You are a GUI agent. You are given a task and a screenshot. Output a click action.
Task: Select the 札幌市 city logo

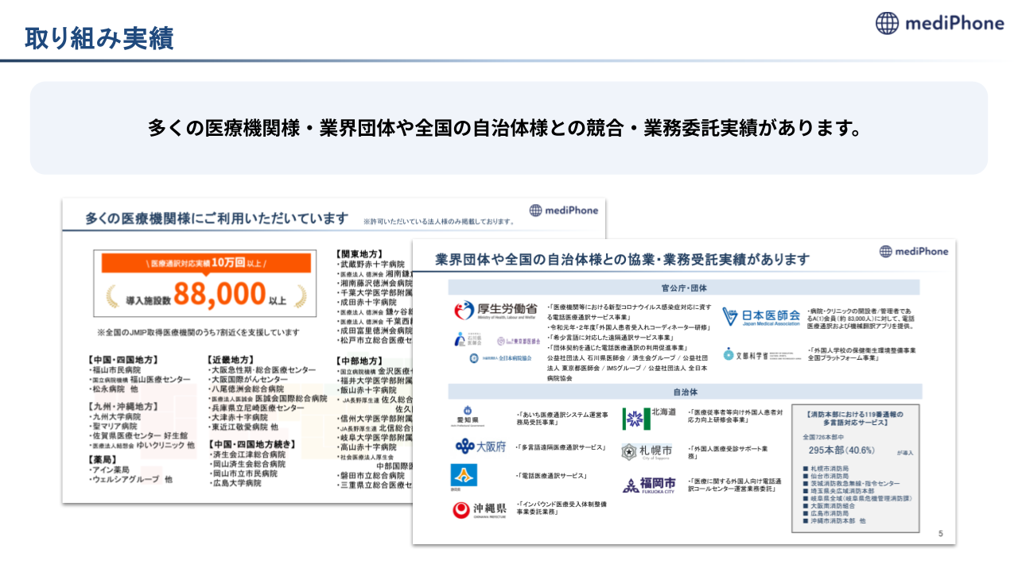click(647, 451)
